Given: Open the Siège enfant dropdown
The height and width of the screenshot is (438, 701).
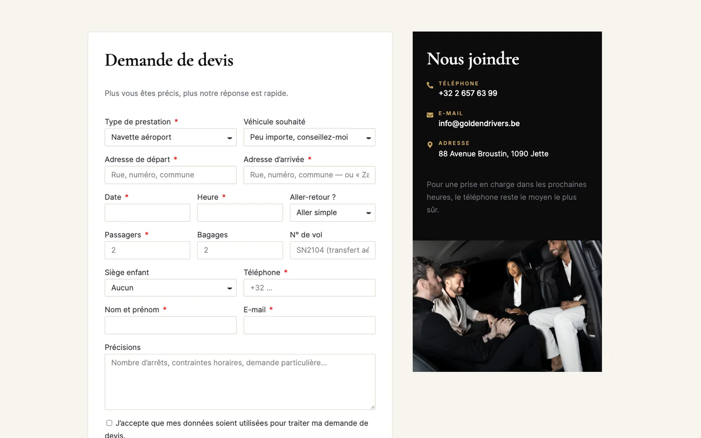Looking at the screenshot, I should tap(170, 288).
